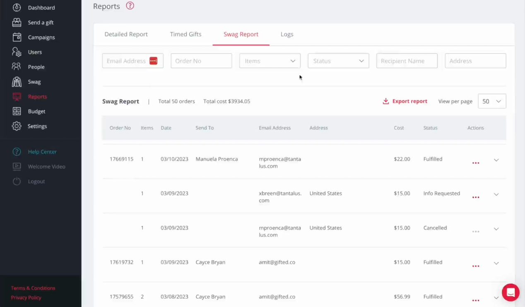Click the Swag jacket icon
The height and width of the screenshot is (307, 525).
click(x=17, y=82)
